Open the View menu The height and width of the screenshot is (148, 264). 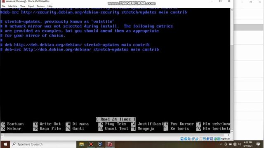pos(23,6)
